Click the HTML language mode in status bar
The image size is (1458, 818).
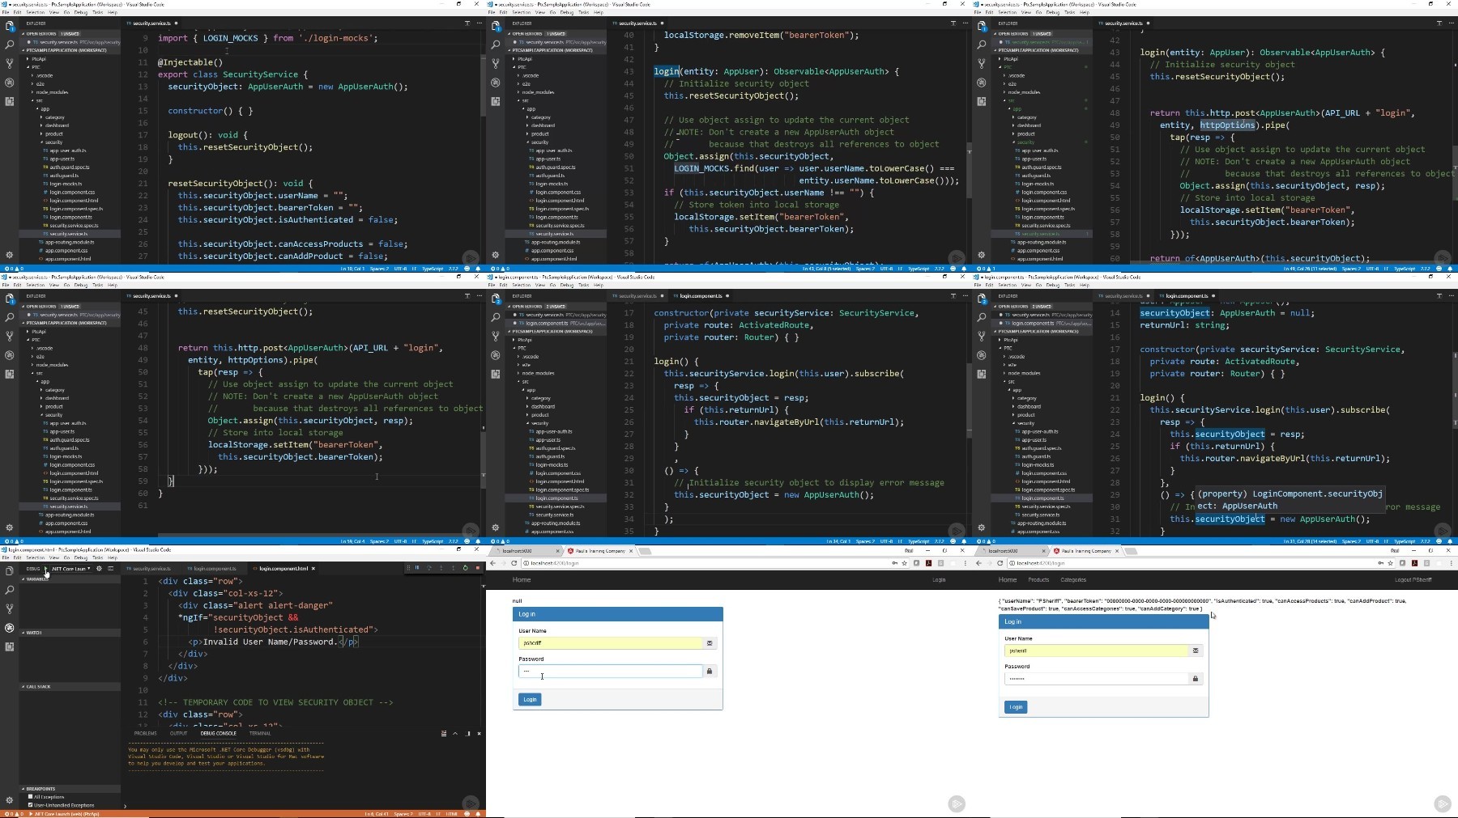tap(451, 814)
